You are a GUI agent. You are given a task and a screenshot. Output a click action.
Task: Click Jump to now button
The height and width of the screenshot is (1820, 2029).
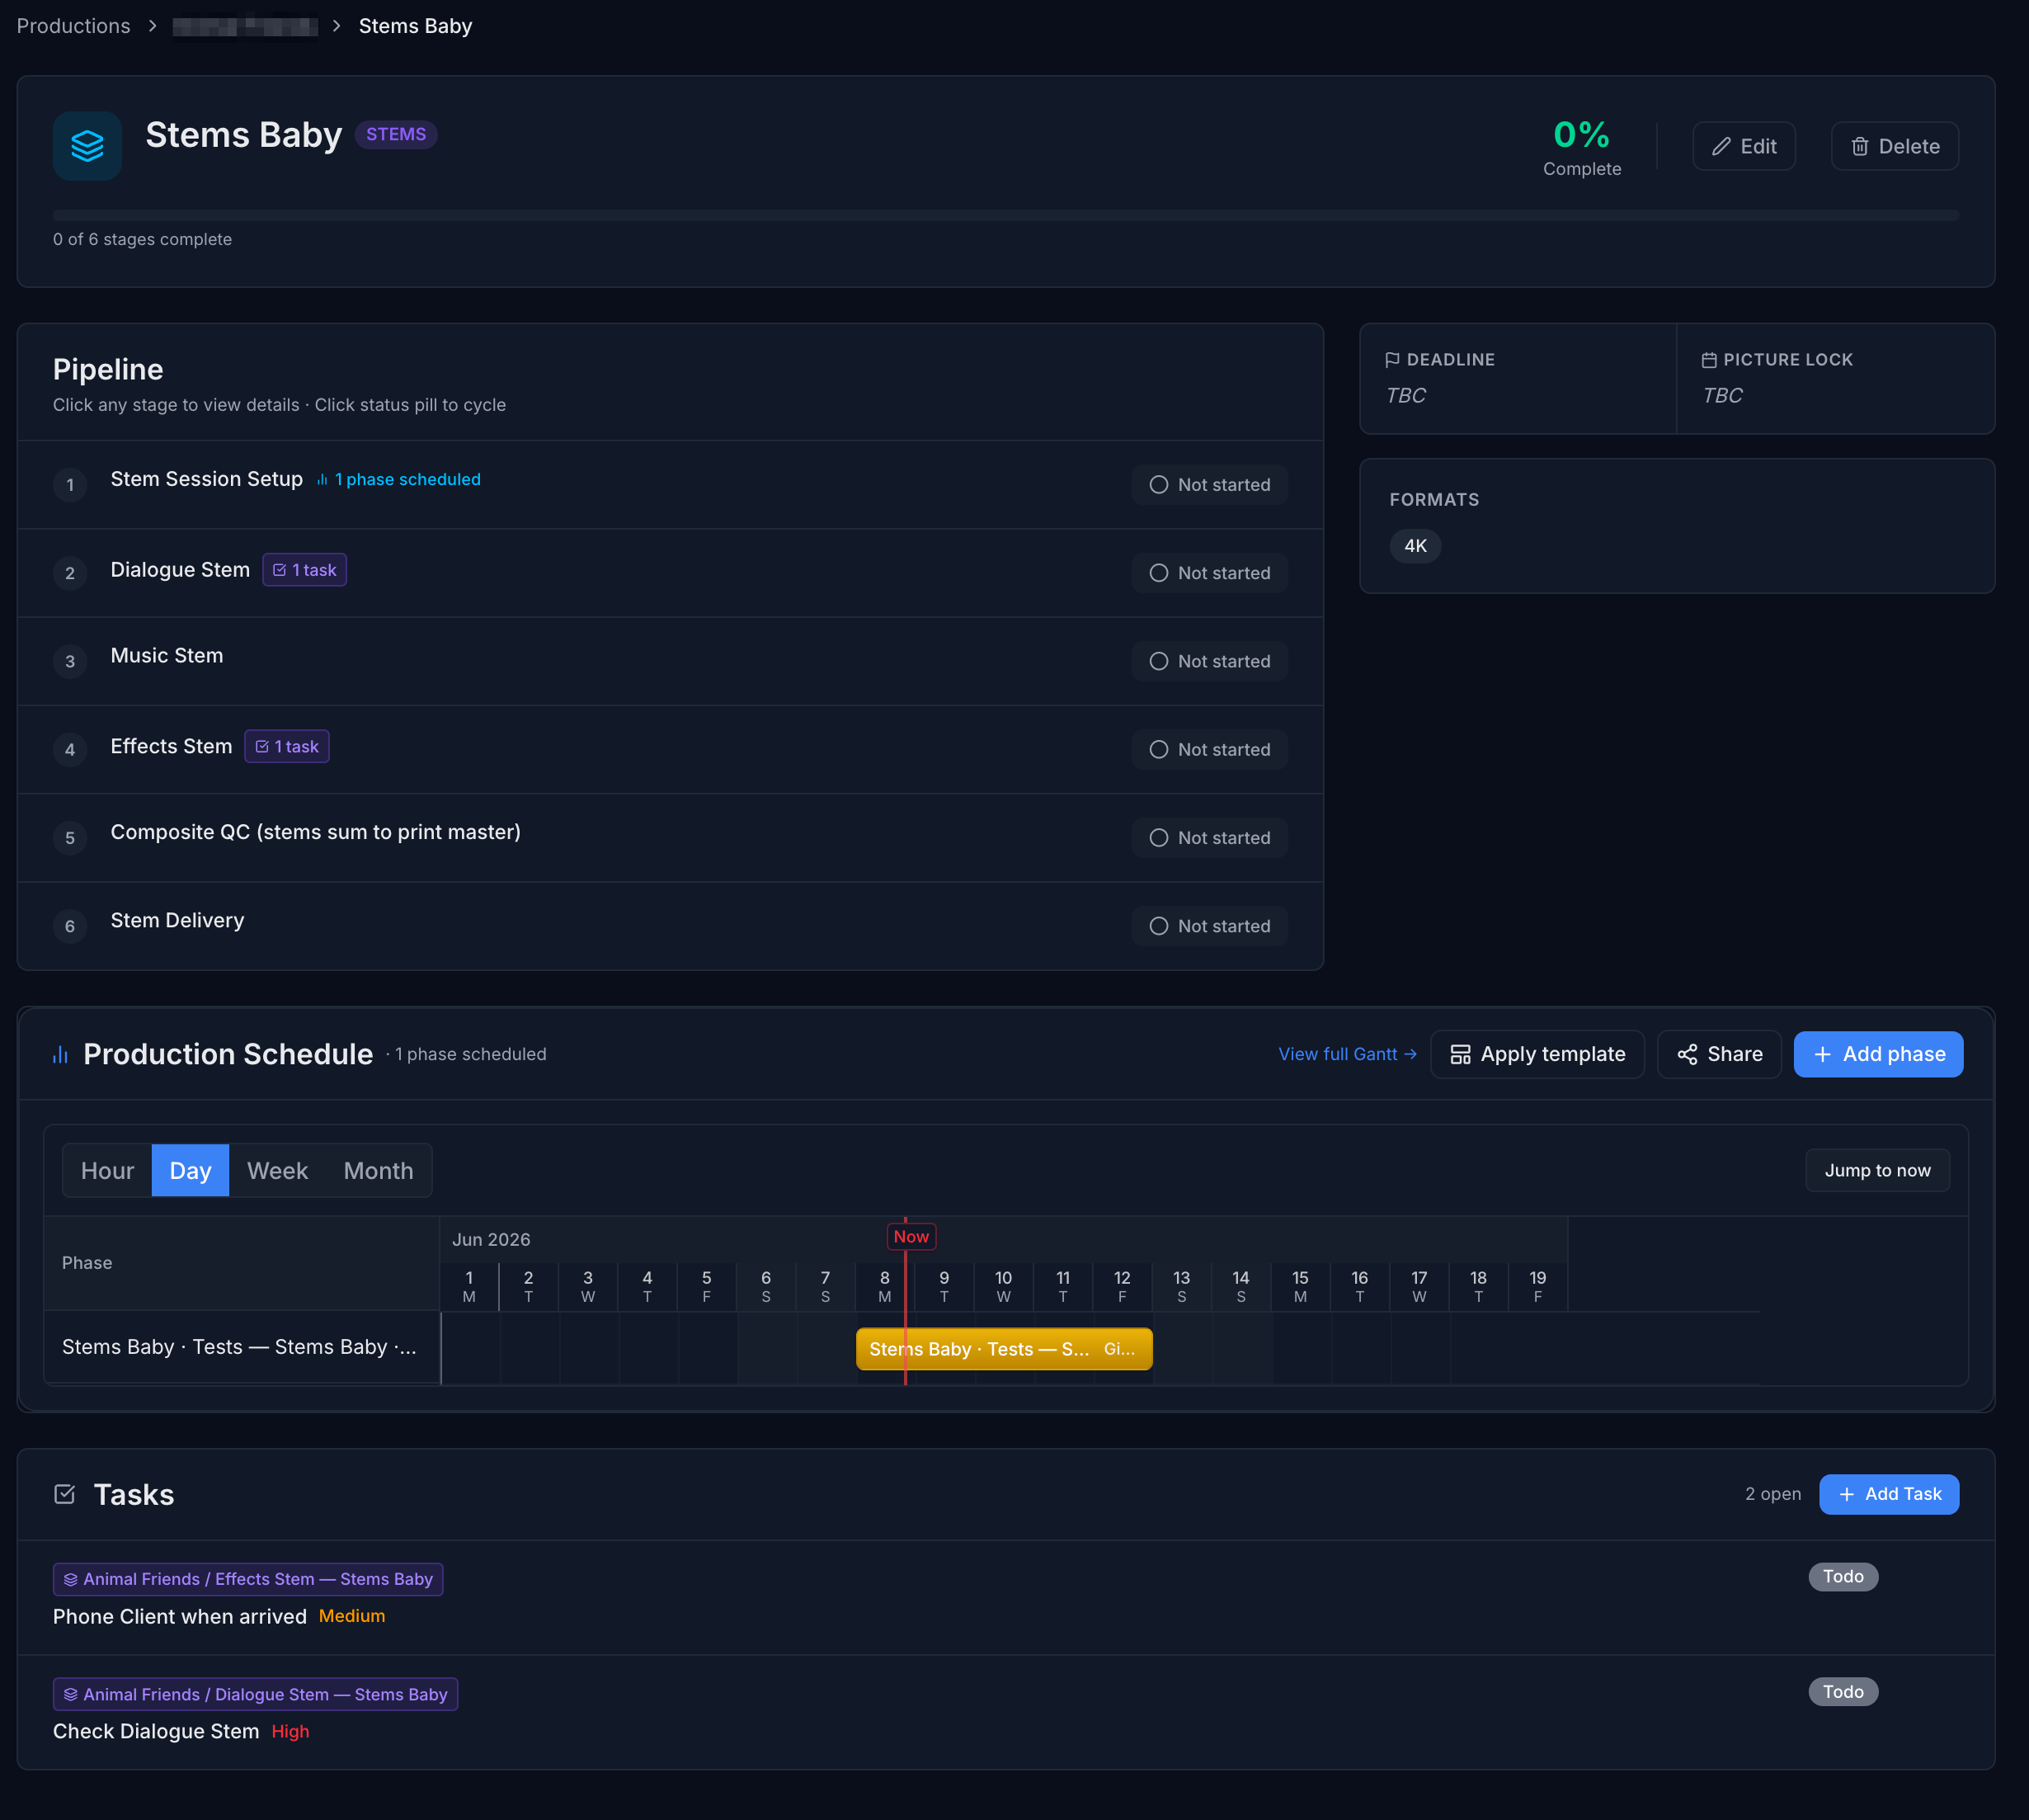[x=1877, y=1170]
